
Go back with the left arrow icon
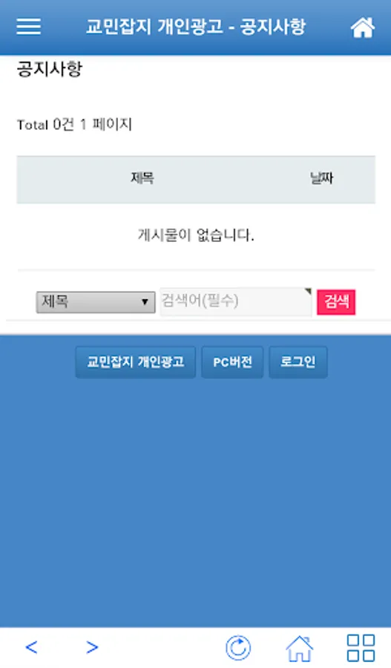[31, 647]
